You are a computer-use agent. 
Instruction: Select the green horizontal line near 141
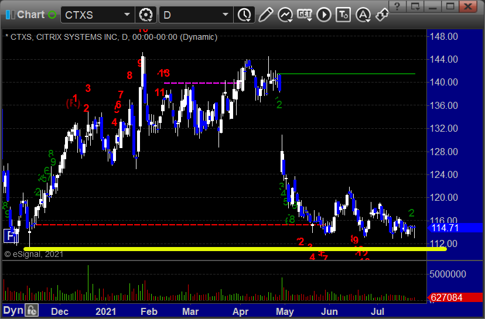(346, 74)
